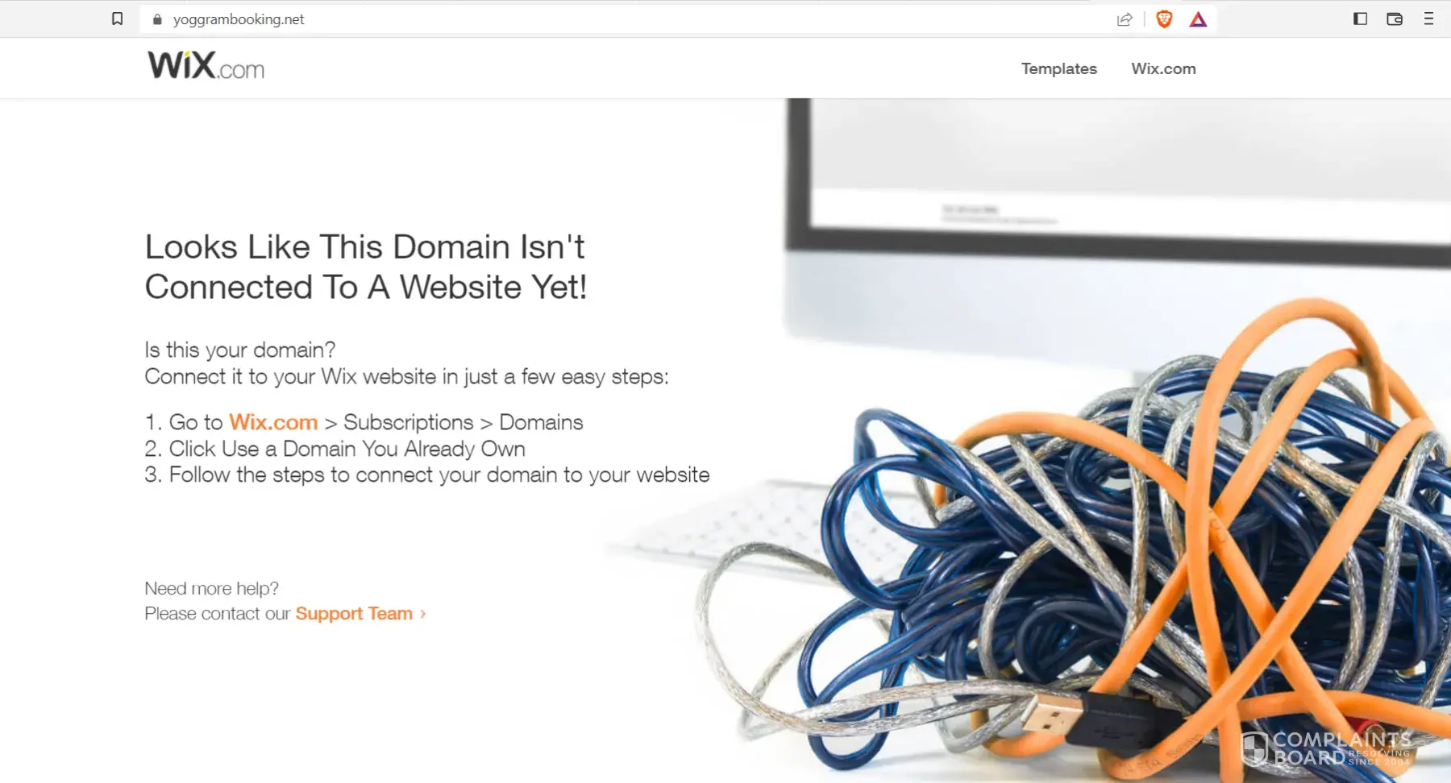The width and height of the screenshot is (1451, 783).
Task: Toggle the browser sidebar panel icon
Action: coord(1360,19)
